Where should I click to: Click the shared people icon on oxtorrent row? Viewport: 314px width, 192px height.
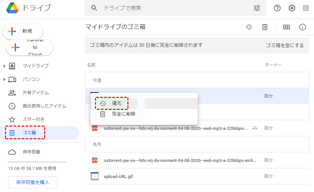click(255, 128)
